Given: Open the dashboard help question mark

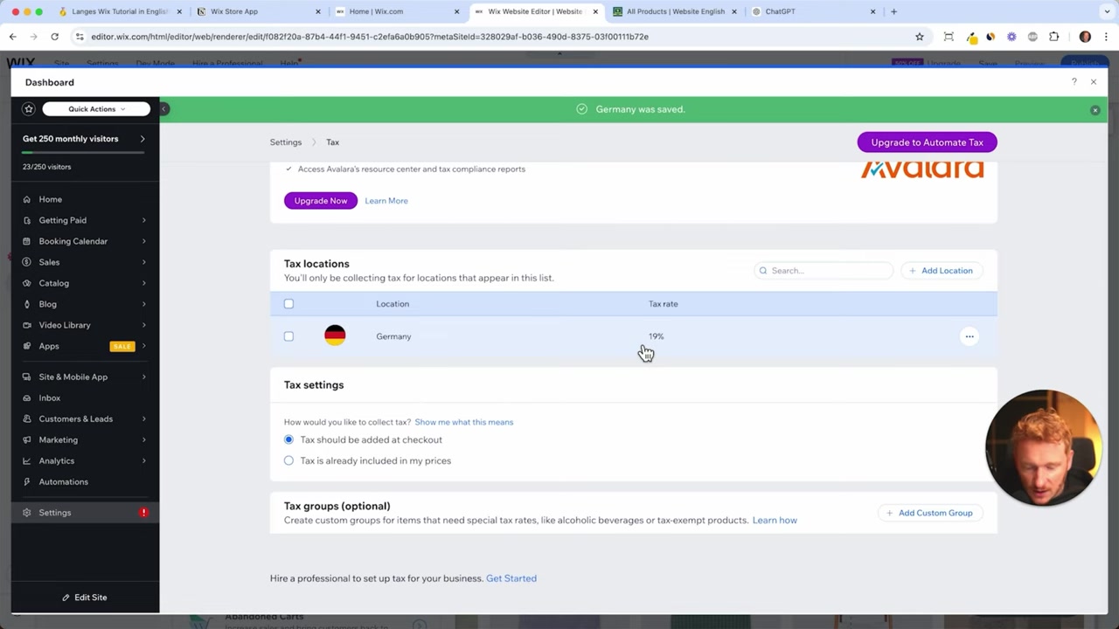Looking at the screenshot, I should click(1074, 81).
